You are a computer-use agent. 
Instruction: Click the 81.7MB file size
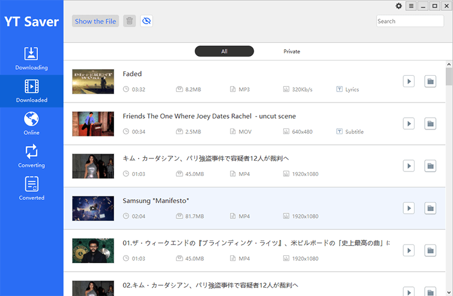coord(195,216)
